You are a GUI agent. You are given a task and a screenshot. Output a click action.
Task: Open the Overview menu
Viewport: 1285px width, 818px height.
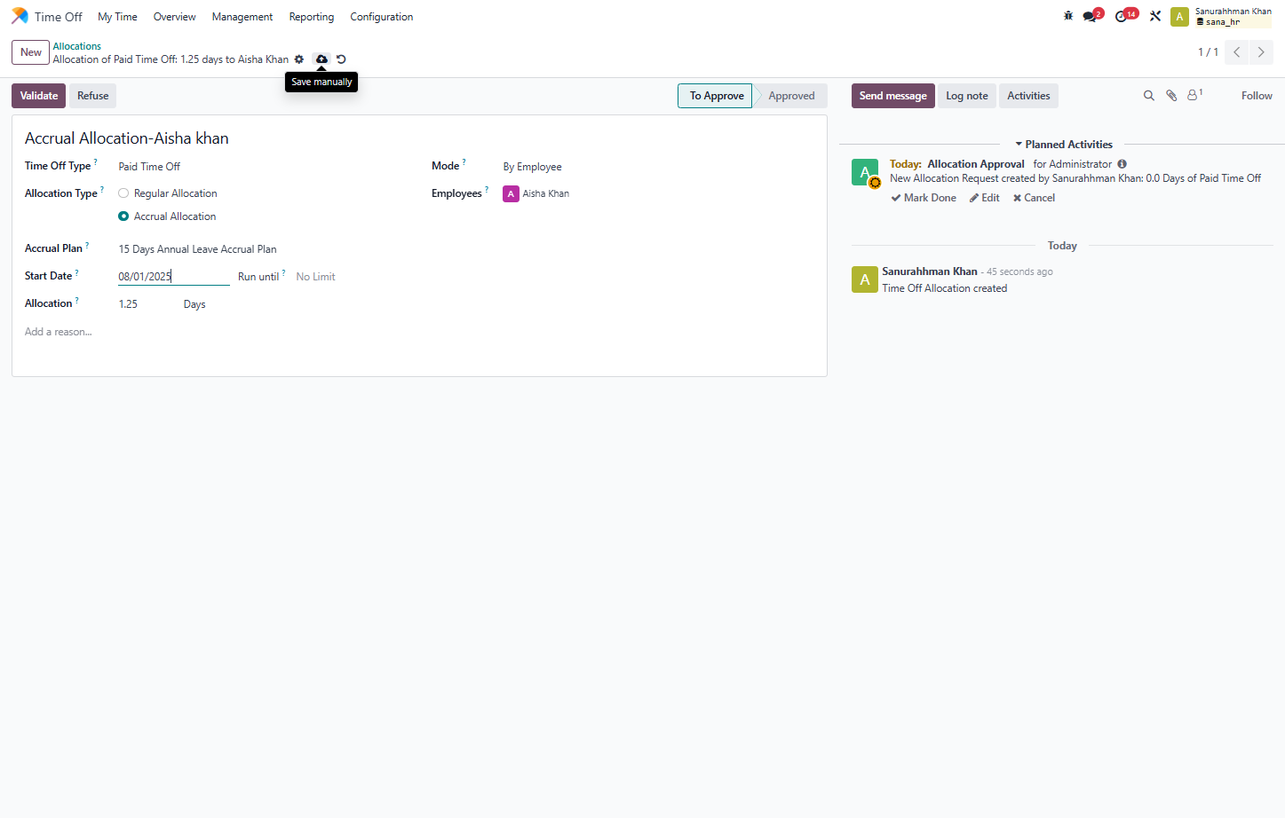coord(174,17)
